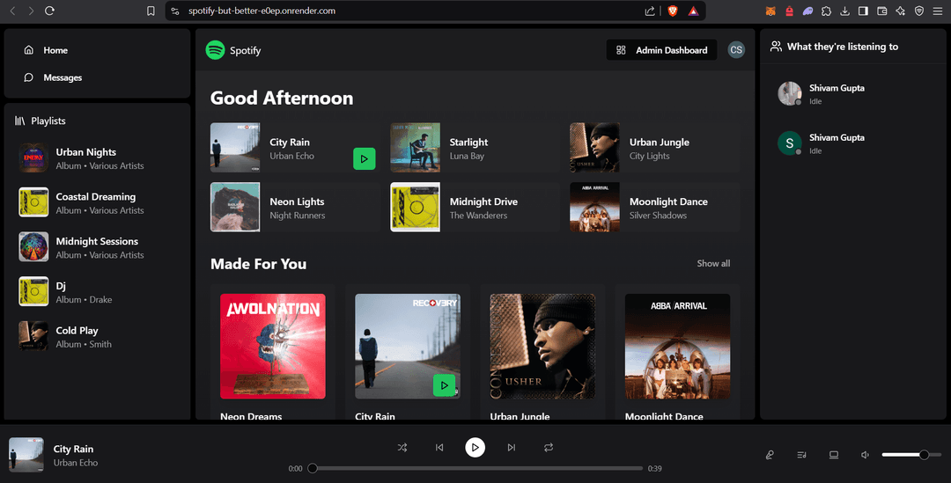Open browser extensions puzzle icon

[x=826, y=11]
